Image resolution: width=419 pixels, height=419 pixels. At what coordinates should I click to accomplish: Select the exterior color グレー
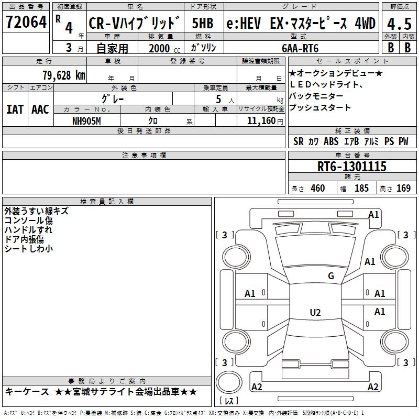tap(113, 99)
